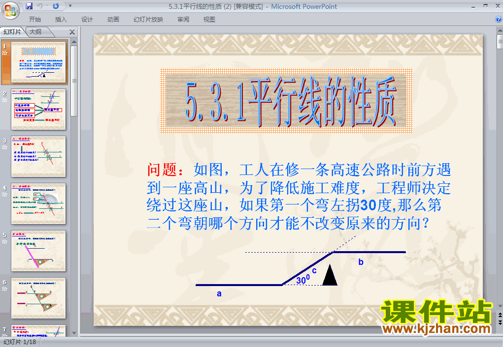This screenshot has height=347, width=503.
Task: Select the thick horizontal line above label b
Action: (x=369, y=252)
